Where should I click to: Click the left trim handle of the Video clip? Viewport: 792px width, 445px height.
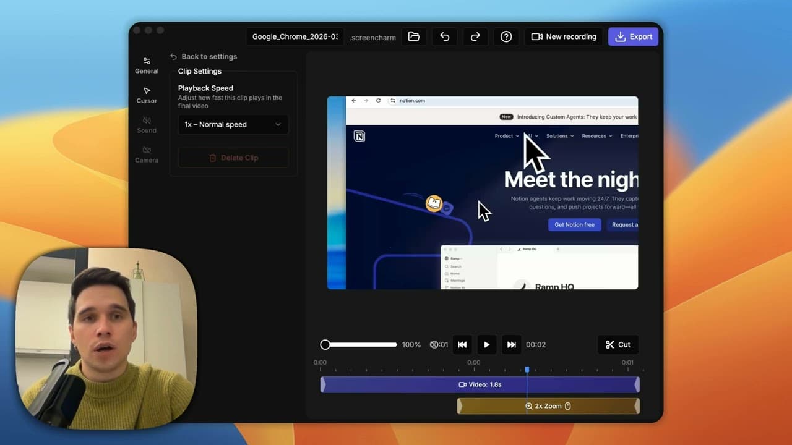pyautogui.click(x=323, y=384)
